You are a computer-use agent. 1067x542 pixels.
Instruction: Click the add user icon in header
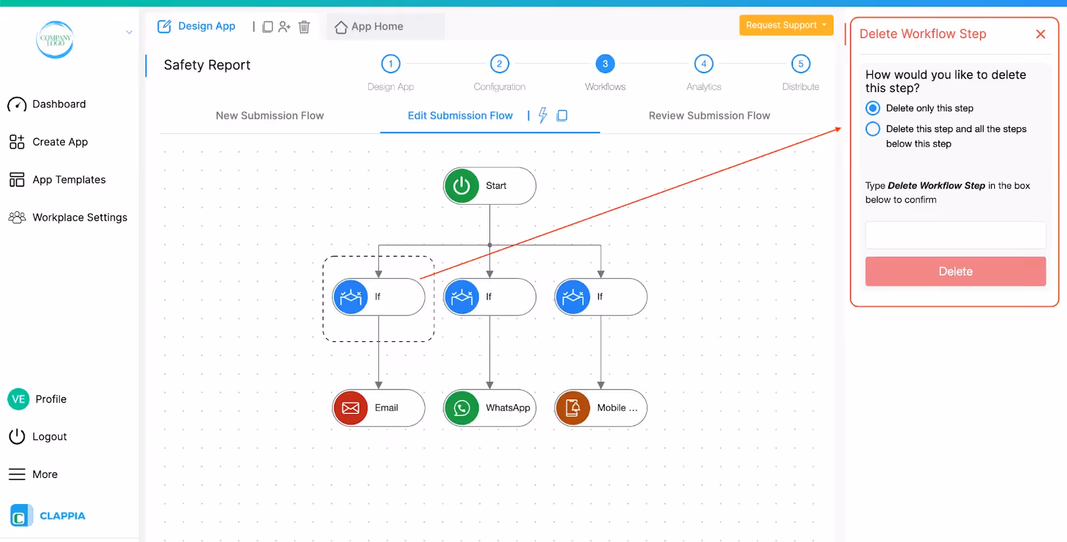pos(285,27)
